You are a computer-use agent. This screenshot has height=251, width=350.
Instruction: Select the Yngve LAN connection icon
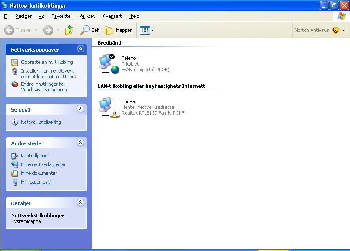109,107
